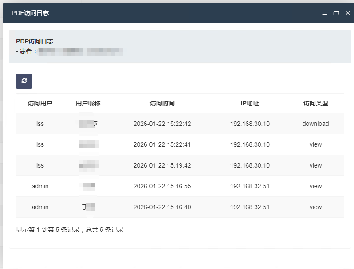Screen dimensions: 354x269
Task: Click the IP地址 column header
Action: (x=249, y=103)
